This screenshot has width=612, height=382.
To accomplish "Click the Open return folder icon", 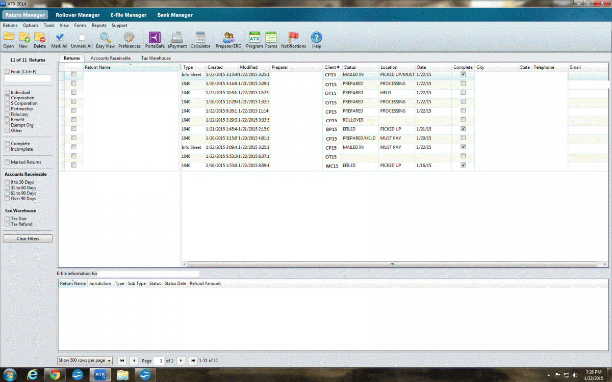I will (9, 37).
